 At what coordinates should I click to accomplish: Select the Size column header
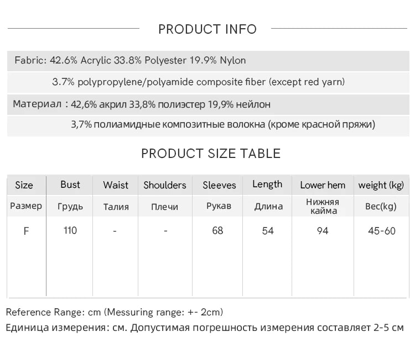24,185
